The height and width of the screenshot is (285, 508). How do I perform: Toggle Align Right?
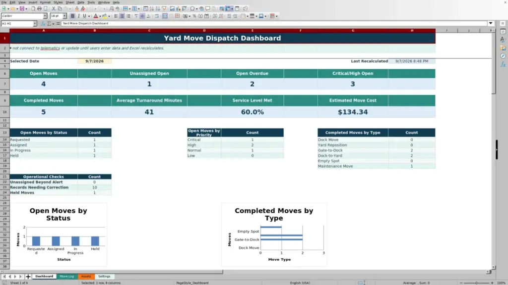(x=128, y=16)
